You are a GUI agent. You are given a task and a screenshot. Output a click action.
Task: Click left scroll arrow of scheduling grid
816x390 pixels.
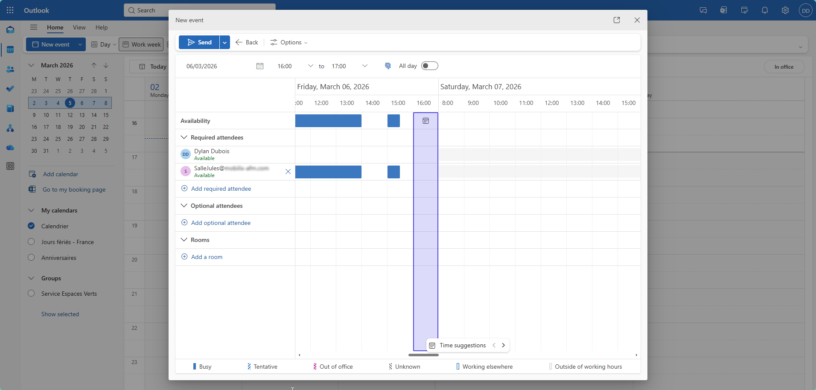(x=300, y=355)
